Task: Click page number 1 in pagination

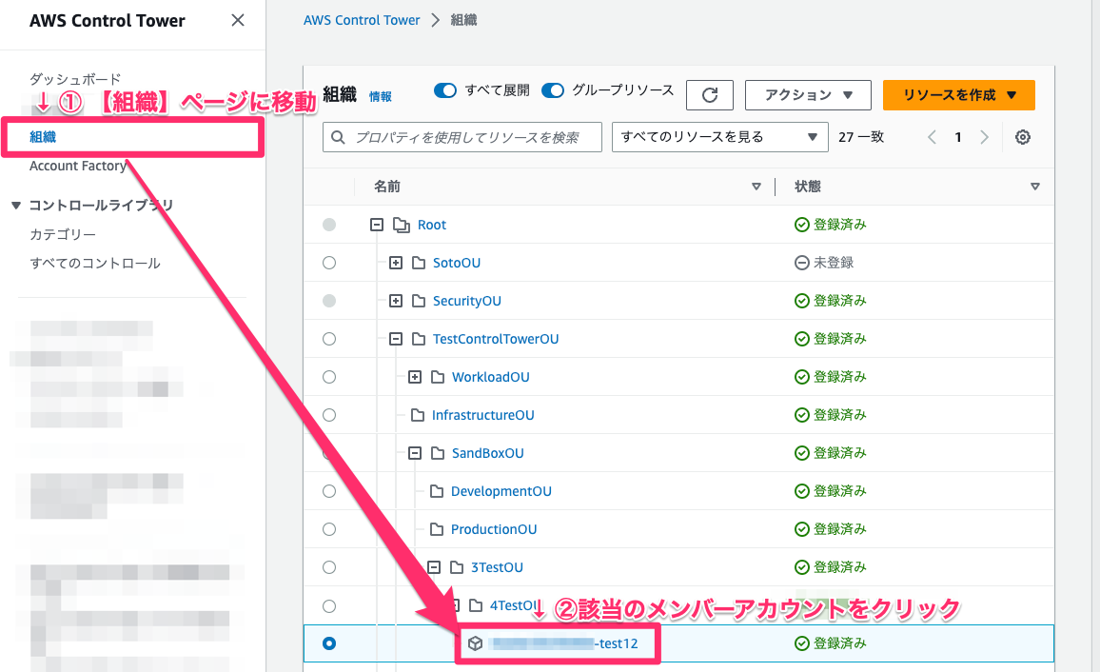Action: tap(957, 137)
